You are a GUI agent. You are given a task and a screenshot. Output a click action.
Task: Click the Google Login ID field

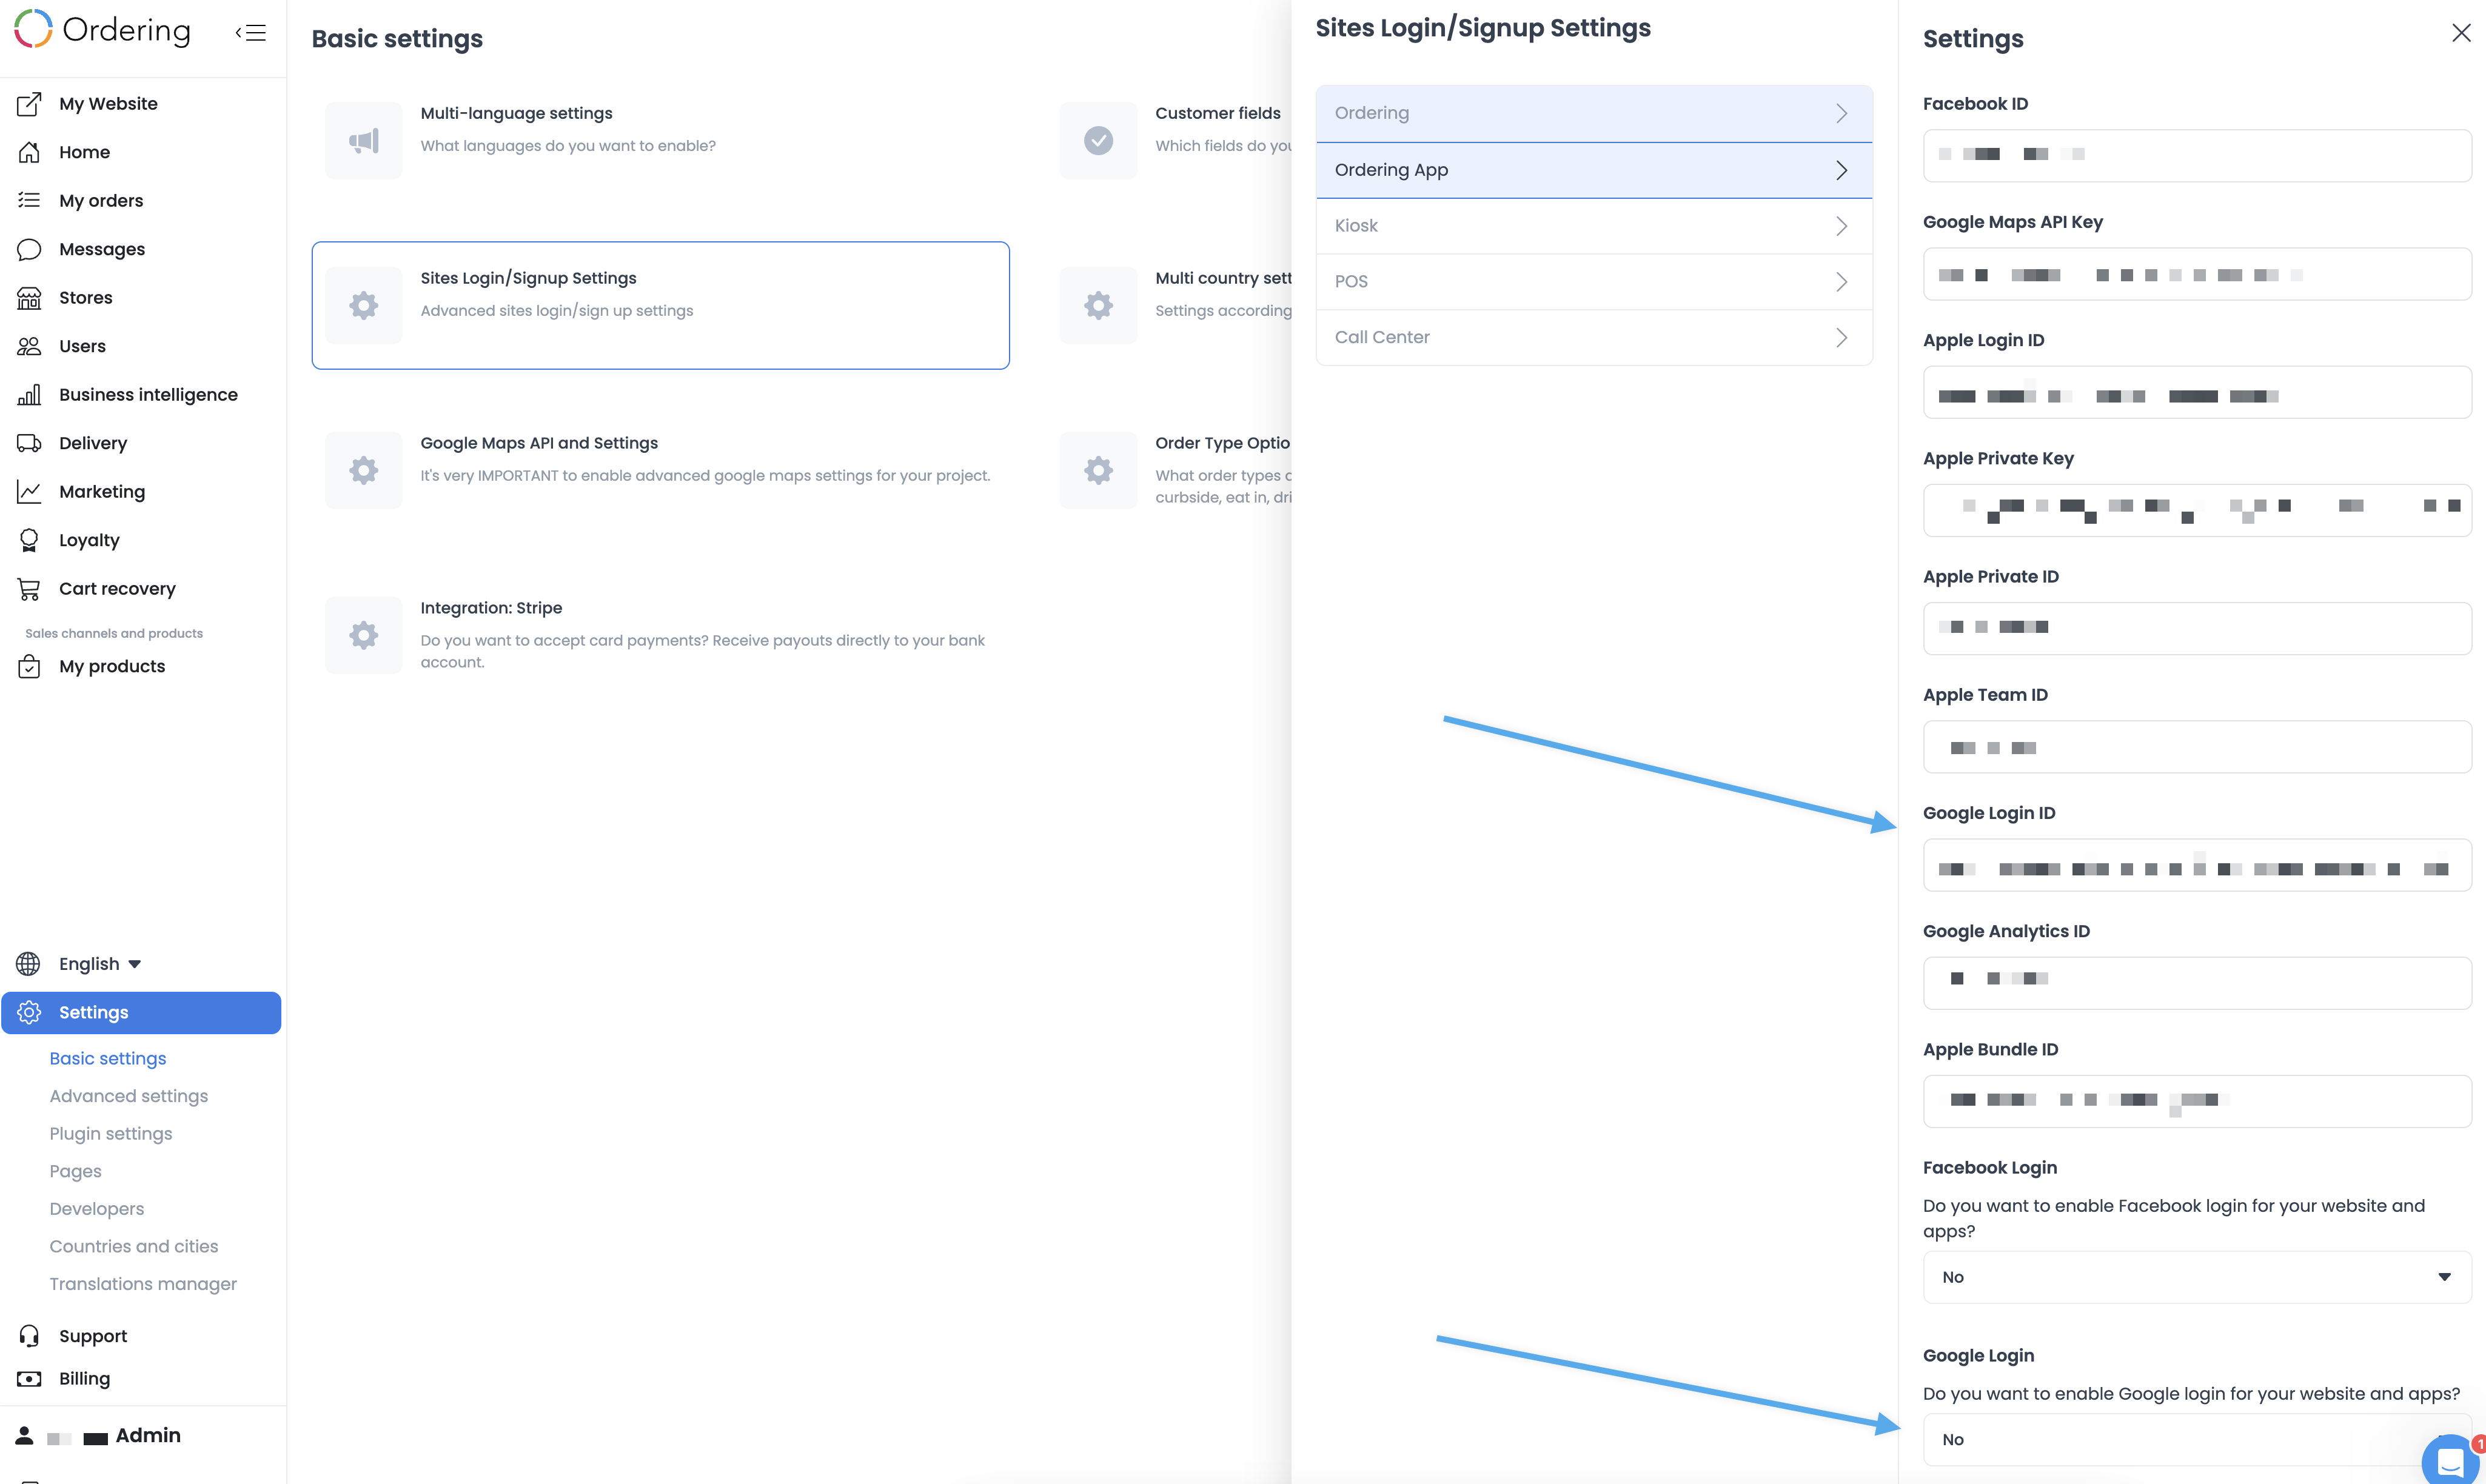pyautogui.click(x=2197, y=865)
